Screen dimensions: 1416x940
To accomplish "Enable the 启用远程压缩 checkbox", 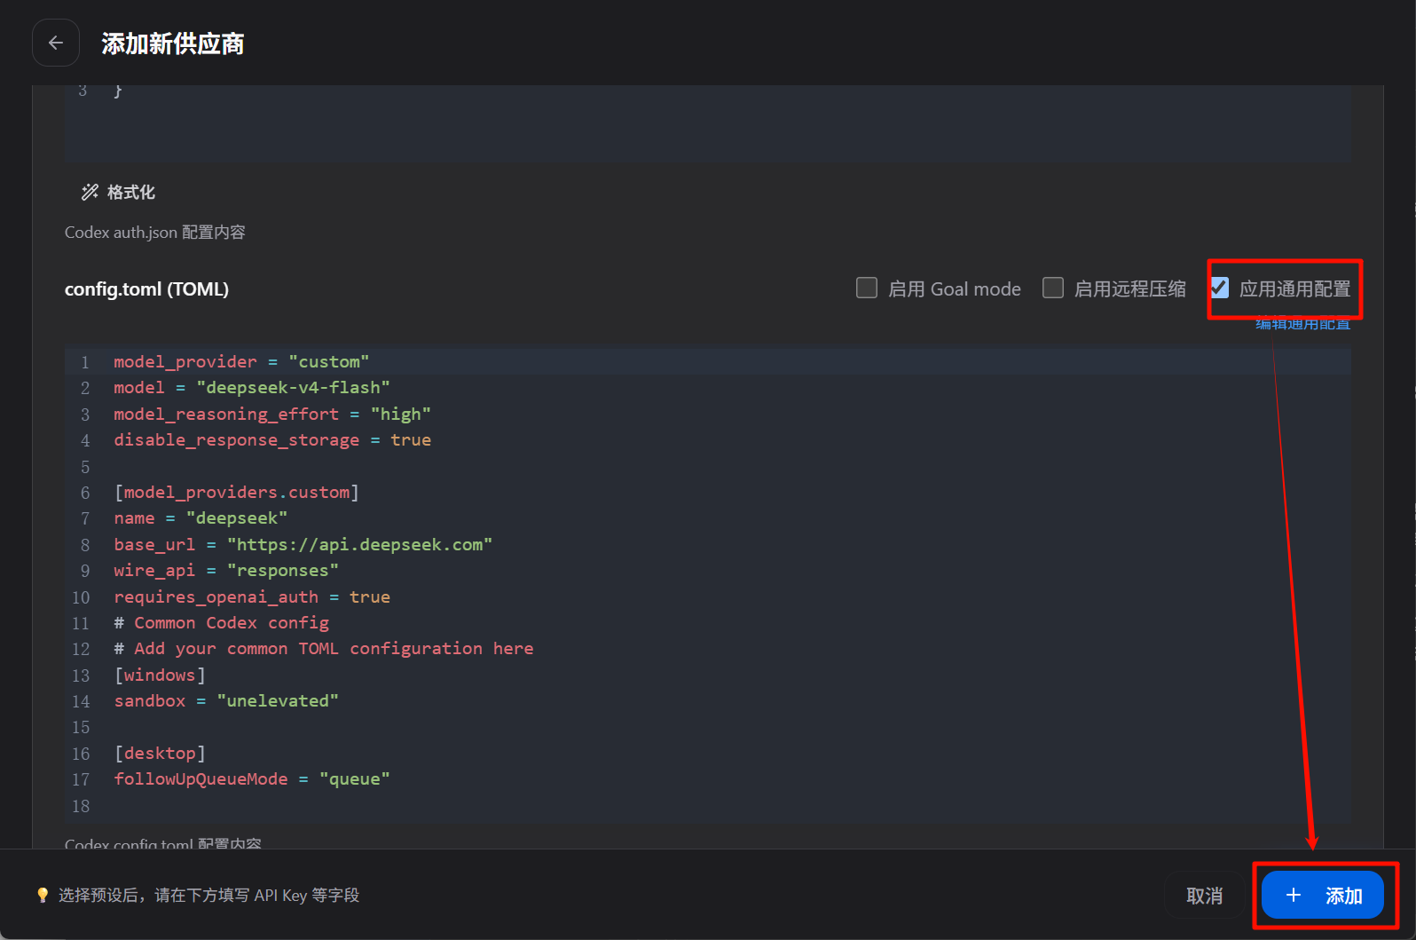I will 1053,288.
